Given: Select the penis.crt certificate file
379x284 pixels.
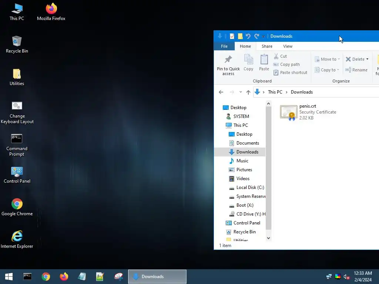Looking at the screenshot, I should click(x=308, y=112).
